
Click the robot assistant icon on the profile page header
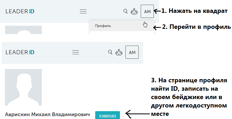[x=119, y=52]
